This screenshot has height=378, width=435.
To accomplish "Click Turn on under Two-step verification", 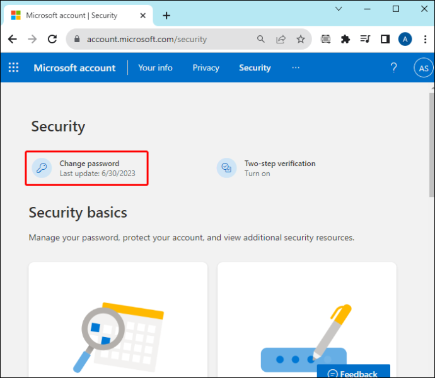I will pos(257,174).
